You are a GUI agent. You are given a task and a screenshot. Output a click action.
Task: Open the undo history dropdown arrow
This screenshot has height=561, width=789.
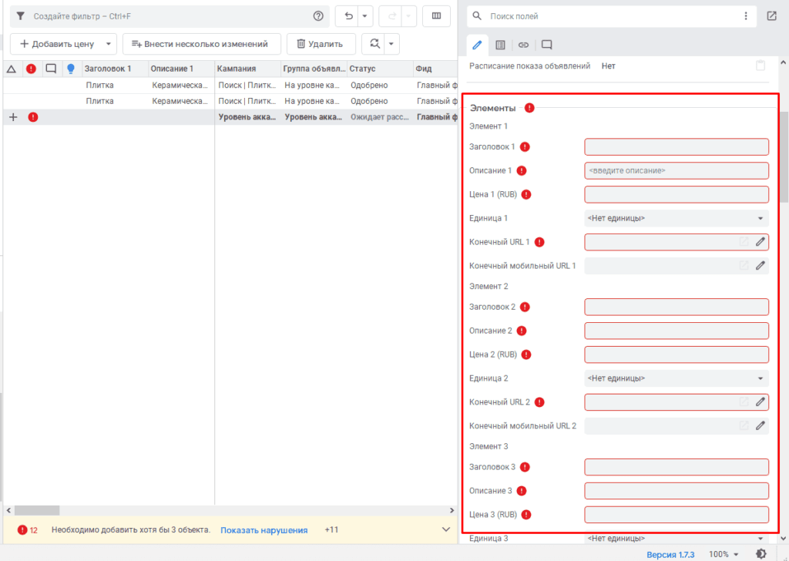(x=364, y=16)
